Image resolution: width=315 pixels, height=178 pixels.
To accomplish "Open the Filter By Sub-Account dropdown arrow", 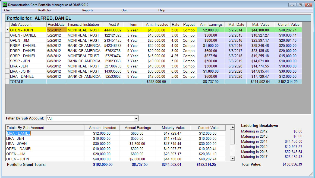I will pos(136,118).
